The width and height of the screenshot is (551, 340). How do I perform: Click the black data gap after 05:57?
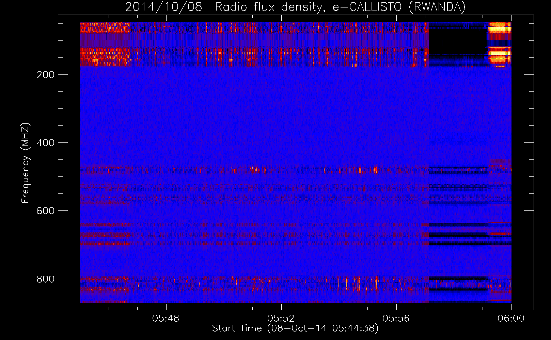tap(457, 41)
